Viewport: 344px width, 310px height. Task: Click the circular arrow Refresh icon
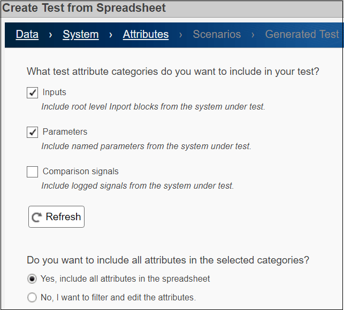pyautogui.click(x=37, y=218)
